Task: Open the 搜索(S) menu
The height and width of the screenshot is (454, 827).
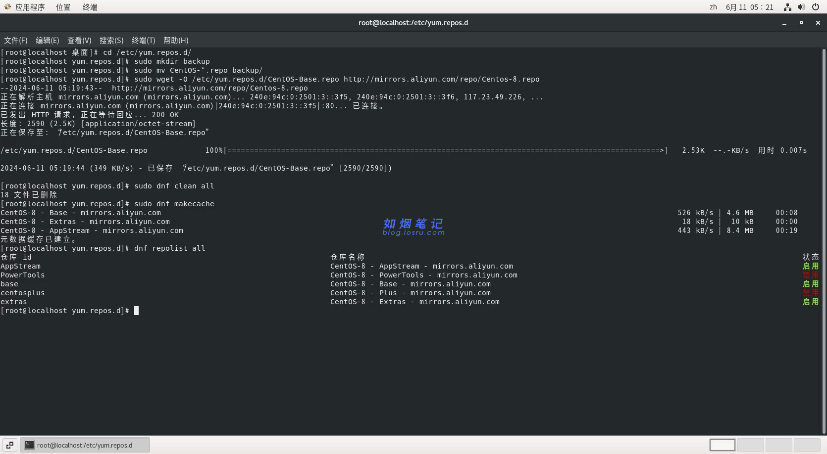Action: 111,41
